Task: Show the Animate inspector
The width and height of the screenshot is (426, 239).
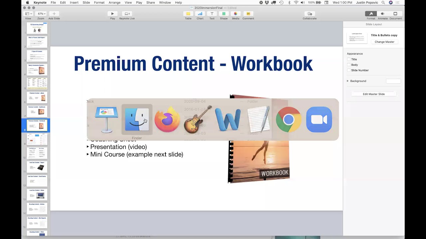Action: pos(382,14)
